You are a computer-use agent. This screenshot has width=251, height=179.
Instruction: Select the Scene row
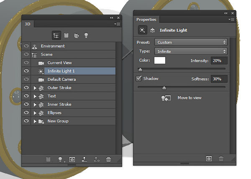pyautogui.click(x=69, y=54)
